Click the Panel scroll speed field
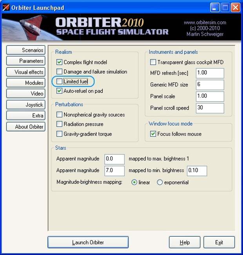The height and width of the screenshot is (255, 243). (210, 108)
